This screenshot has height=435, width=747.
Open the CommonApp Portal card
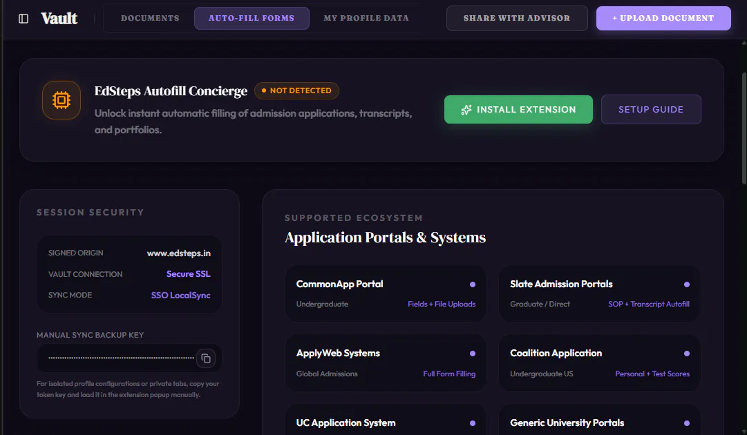click(x=386, y=293)
